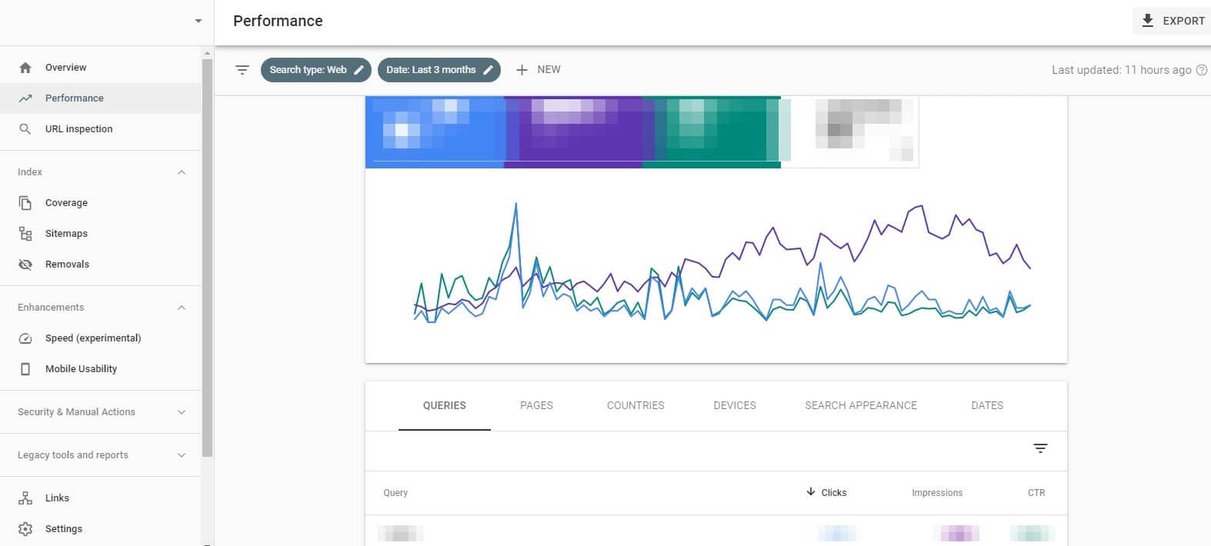Click the Settings gear icon
Viewport: 1211px width, 546px height.
[25, 529]
